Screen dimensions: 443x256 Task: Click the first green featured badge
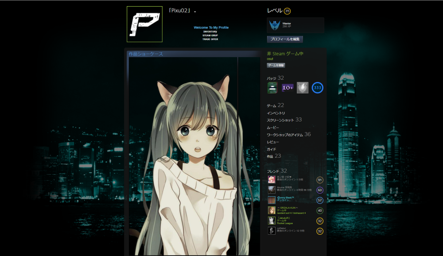click(272, 88)
